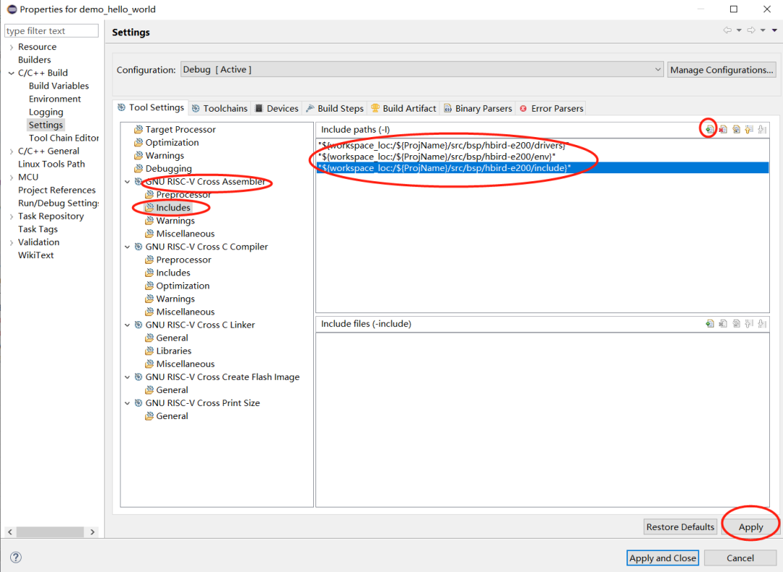Screen dimensions: 783x572
Task: Select top-level Optimization tool setting
Action: (x=172, y=142)
